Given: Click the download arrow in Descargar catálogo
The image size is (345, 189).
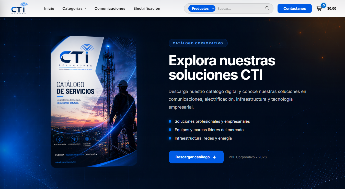Looking at the screenshot, I should (214, 157).
